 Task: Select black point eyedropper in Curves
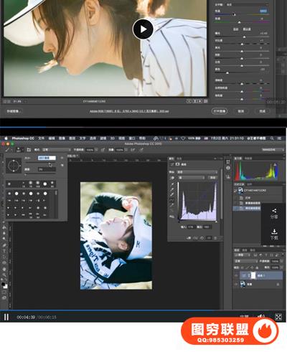pos(172,184)
